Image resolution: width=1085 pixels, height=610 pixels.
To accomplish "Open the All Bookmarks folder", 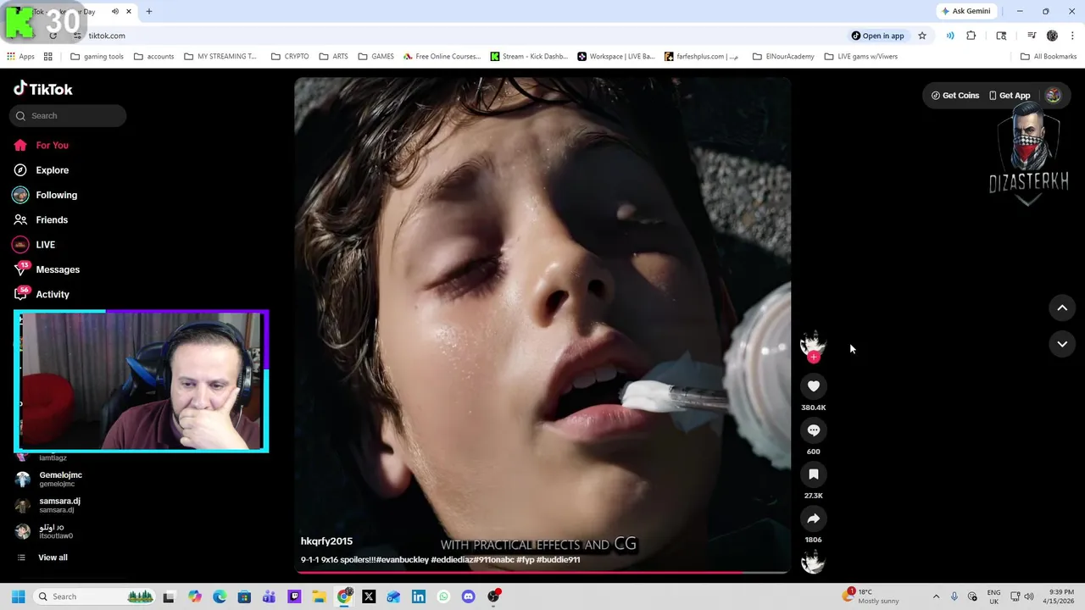I will pyautogui.click(x=1048, y=57).
